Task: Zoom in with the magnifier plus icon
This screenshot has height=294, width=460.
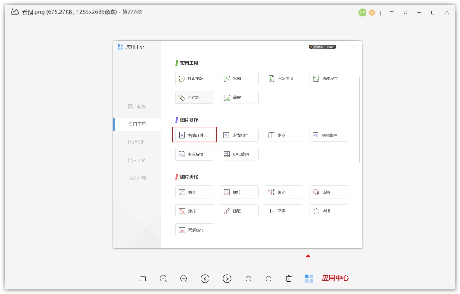Action: pyautogui.click(x=163, y=278)
